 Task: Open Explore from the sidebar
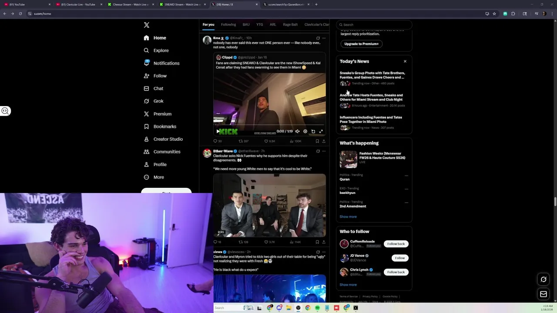pos(156,50)
